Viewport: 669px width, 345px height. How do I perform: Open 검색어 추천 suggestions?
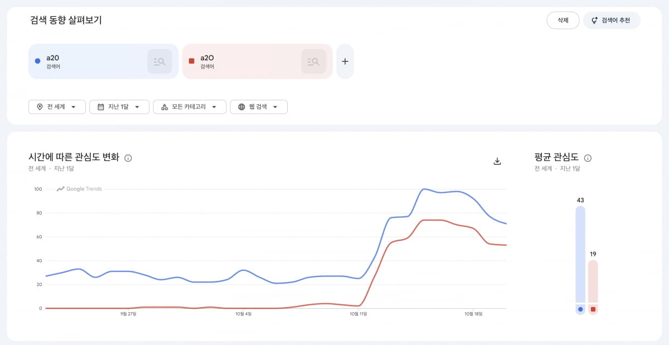click(612, 21)
